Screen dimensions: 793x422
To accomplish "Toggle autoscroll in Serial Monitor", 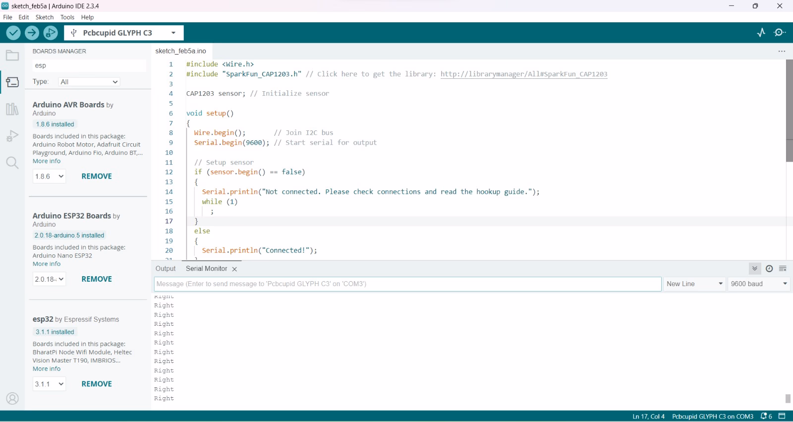I will click(754, 269).
